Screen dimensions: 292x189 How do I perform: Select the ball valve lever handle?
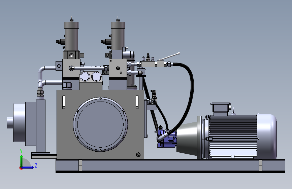(x=170, y=56)
